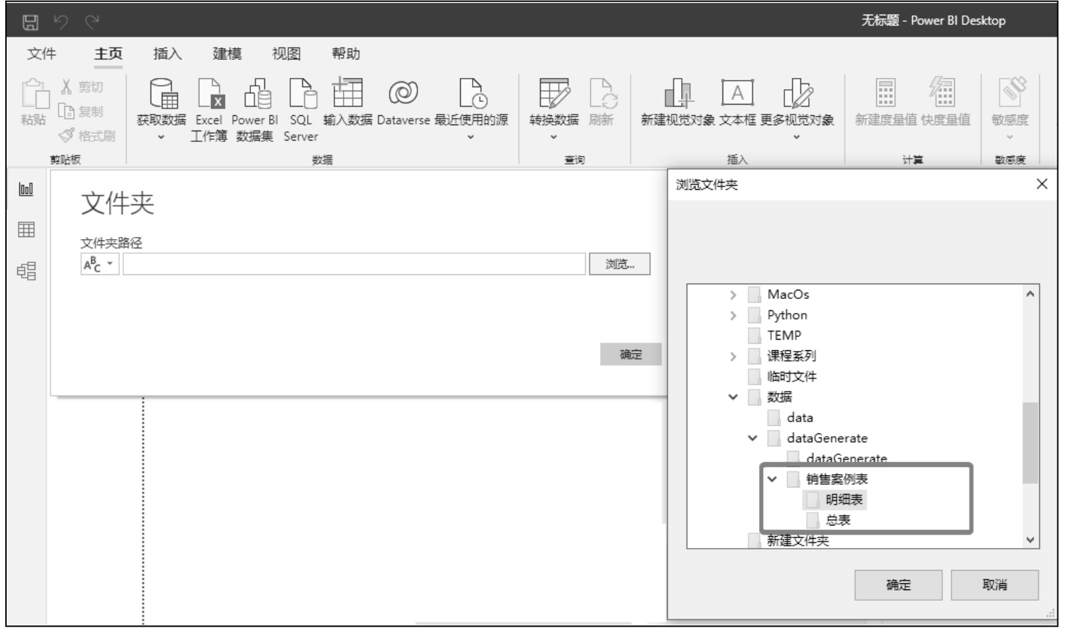Open dropdown arrow under 更多视觉对象
The width and height of the screenshot is (1066, 632).
[797, 137]
